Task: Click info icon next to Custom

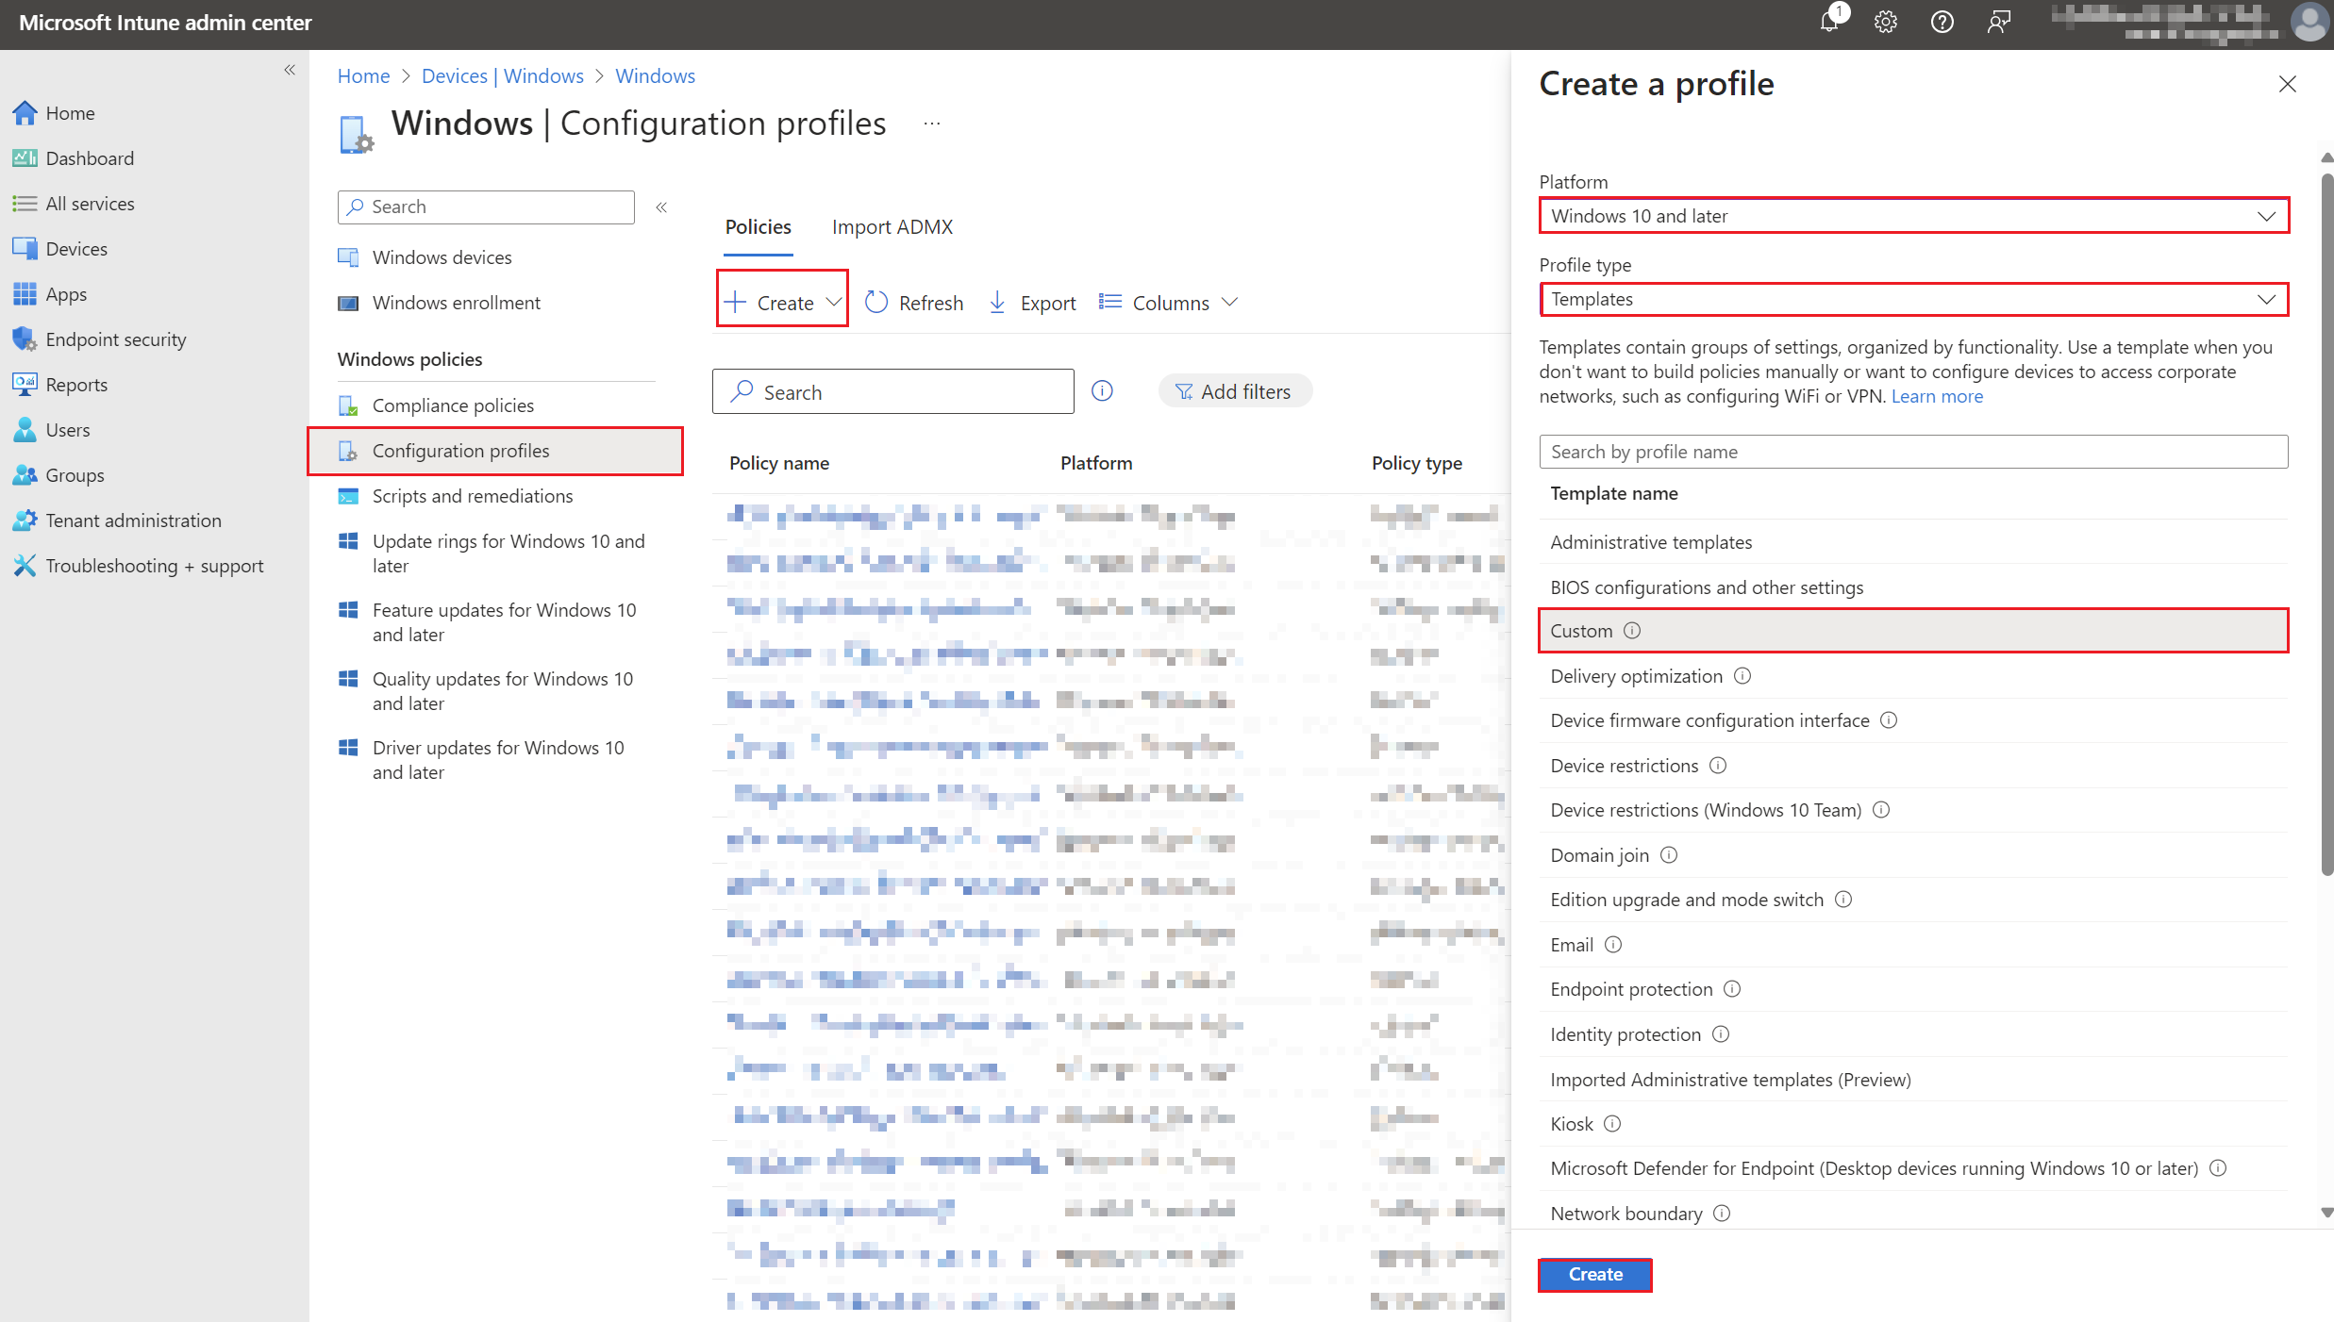Action: [x=1632, y=631]
